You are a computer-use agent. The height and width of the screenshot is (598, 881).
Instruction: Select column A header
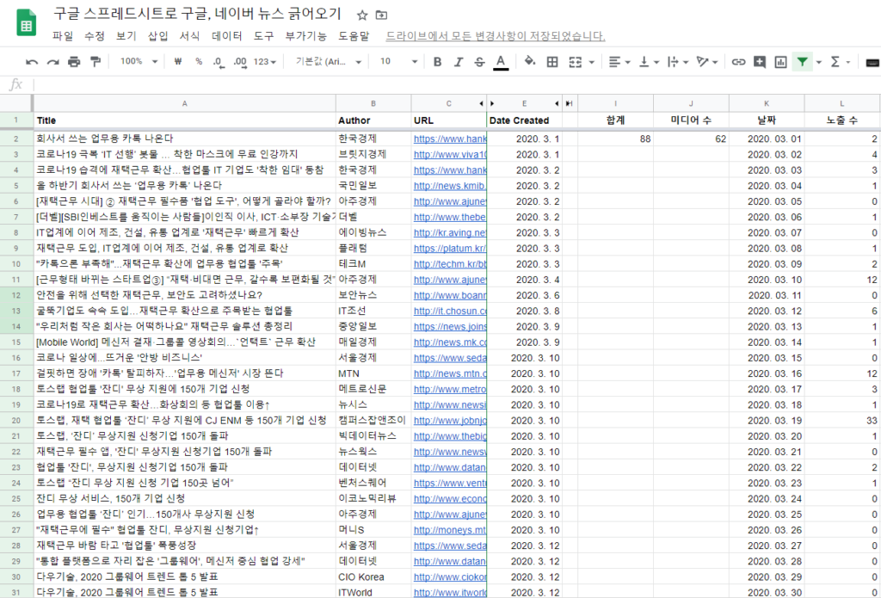(x=185, y=103)
